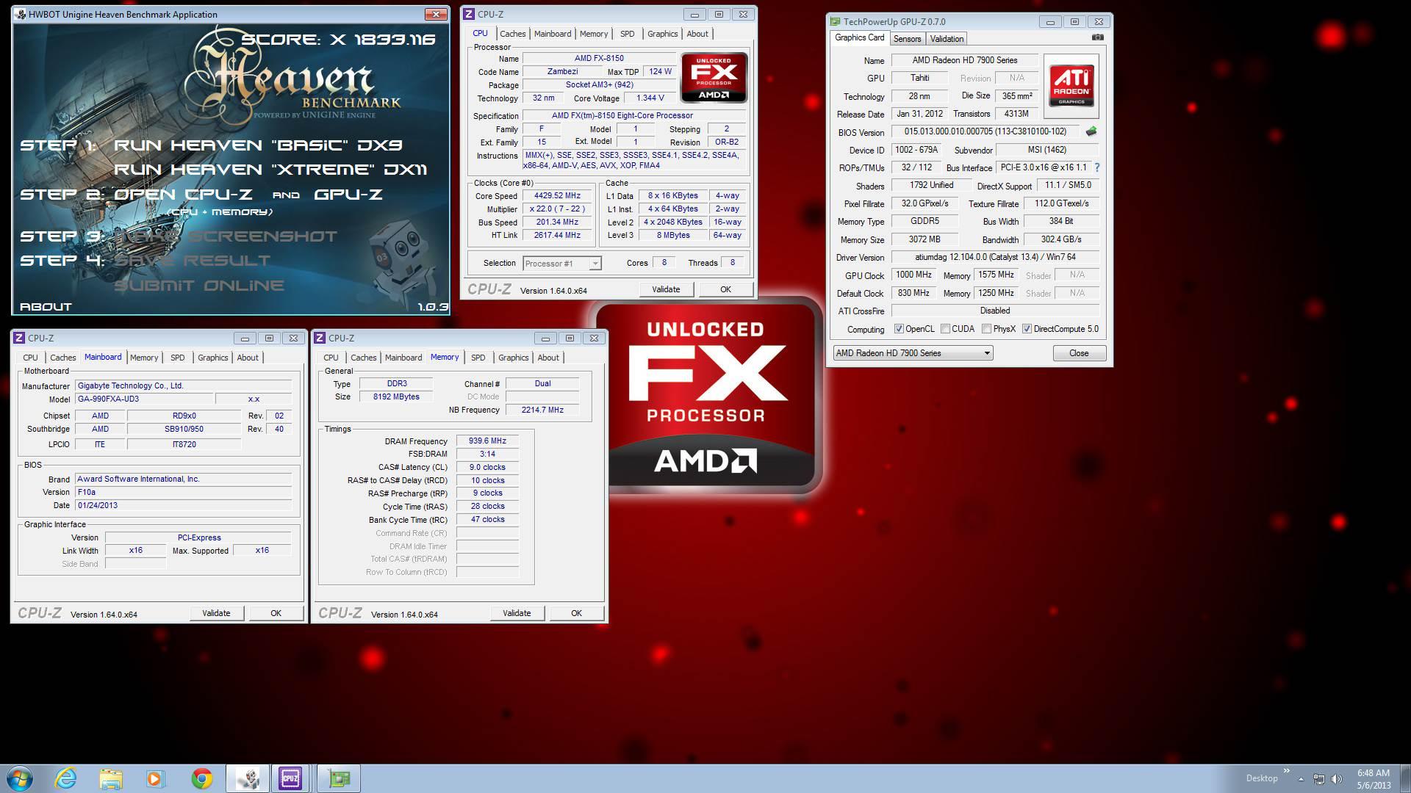Screen dimensions: 1411x793
Task: Expand the Desktop toolbar chevron
Action: [1286, 771]
